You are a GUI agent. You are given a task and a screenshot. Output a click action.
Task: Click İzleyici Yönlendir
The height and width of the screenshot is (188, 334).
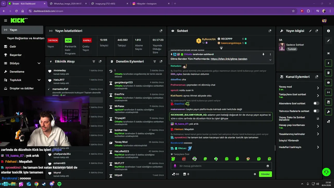pos(289,140)
